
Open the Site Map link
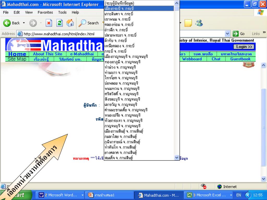click(x=17, y=59)
